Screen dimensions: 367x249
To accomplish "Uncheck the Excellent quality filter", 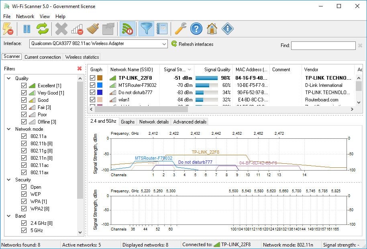I will pos(24,86).
